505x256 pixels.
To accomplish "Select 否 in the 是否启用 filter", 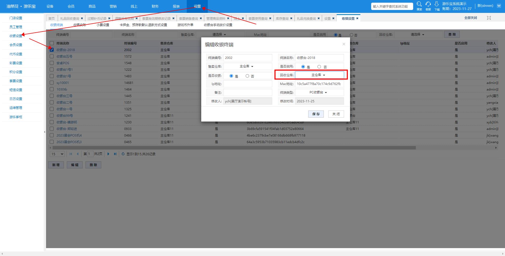I will click(x=351, y=35).
